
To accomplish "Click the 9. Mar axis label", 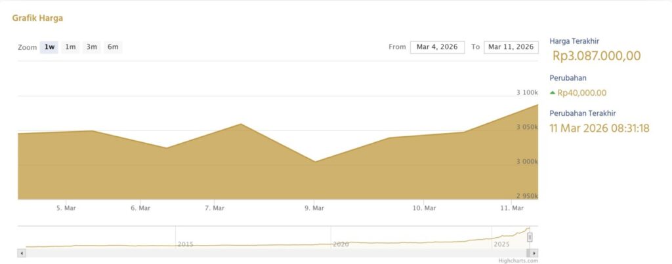I will (x=314, y=208).
